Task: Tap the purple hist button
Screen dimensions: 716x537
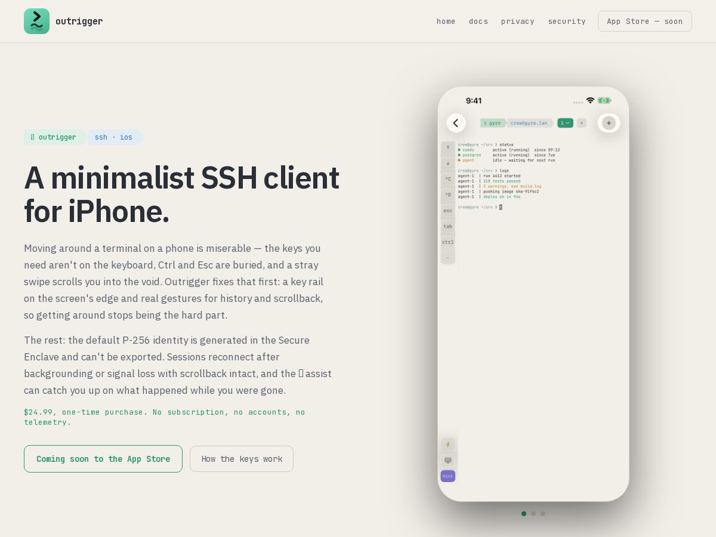Action: (448, 476)
